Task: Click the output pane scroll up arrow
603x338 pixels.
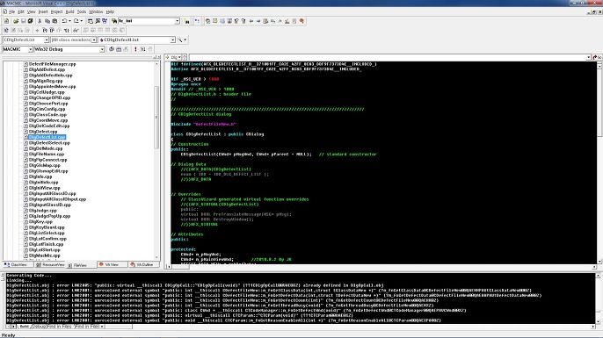Action: [599, 276]
